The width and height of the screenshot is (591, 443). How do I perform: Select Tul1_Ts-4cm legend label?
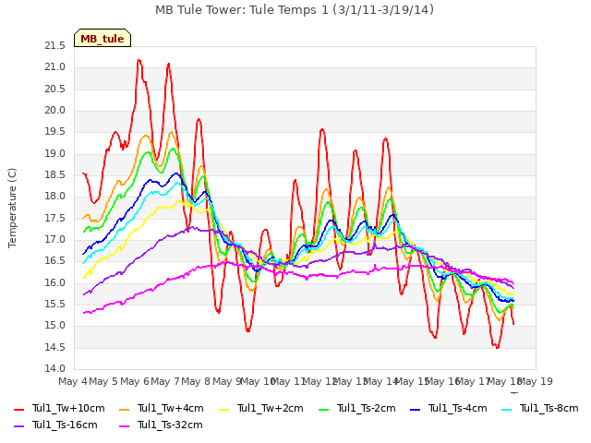coord(458,408)
